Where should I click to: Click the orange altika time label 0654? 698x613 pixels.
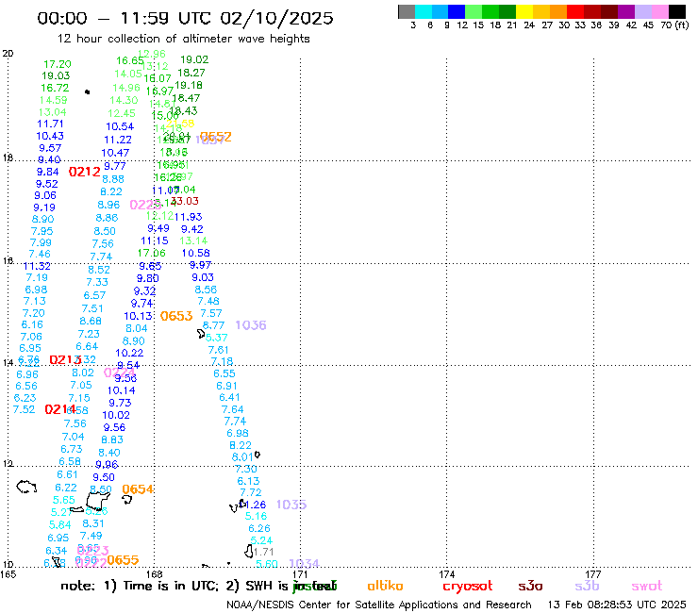click(x=138, y=489)
